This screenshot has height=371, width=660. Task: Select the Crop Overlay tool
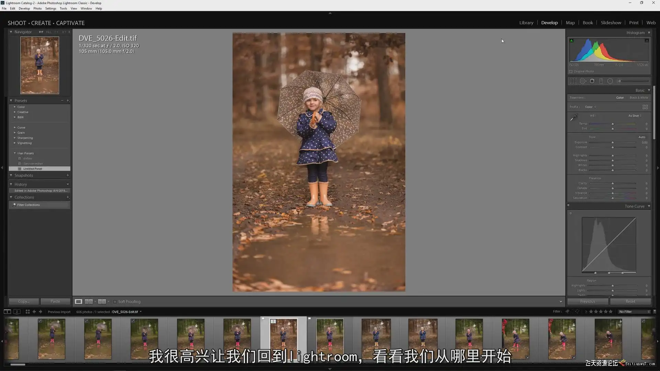573,81
